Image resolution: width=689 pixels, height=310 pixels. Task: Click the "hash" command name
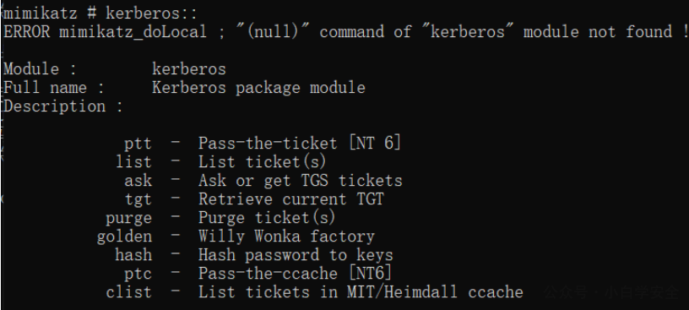(x=133, y=255)
